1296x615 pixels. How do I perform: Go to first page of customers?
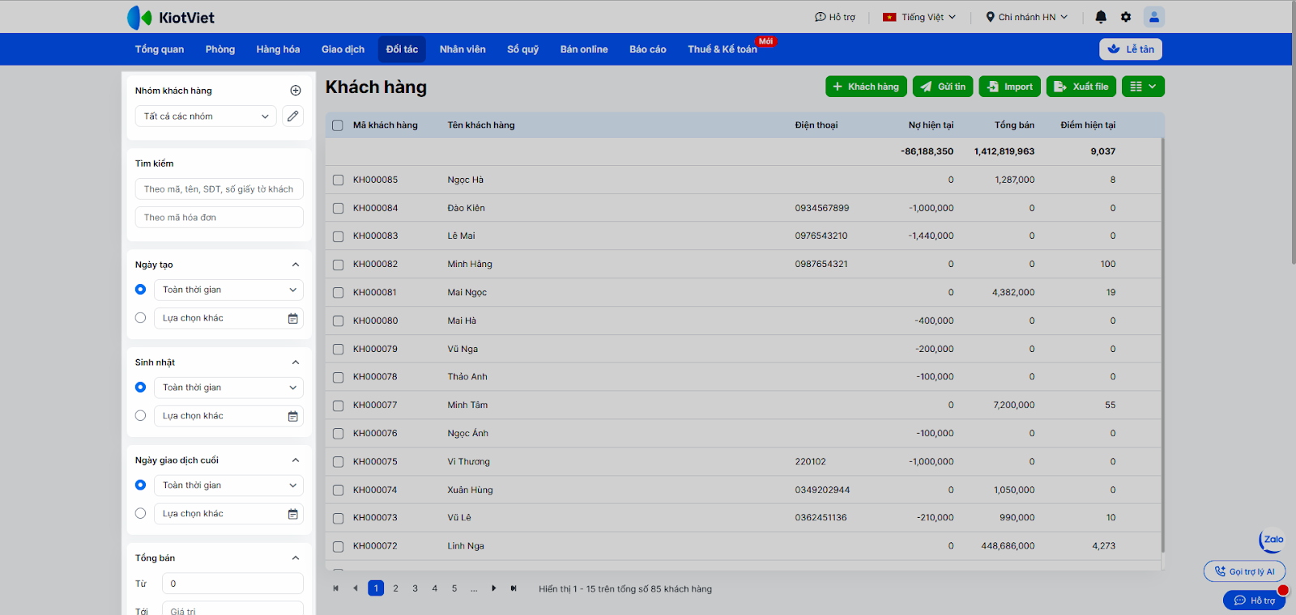pos(336,588)
